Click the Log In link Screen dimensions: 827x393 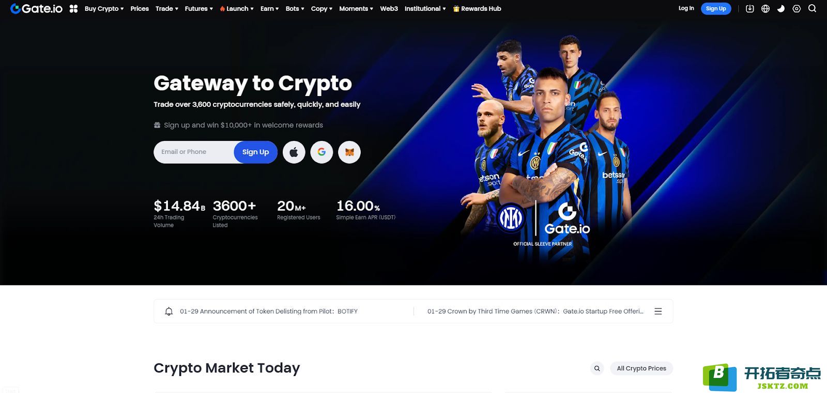pyautogui.click(x=686, y=8)
